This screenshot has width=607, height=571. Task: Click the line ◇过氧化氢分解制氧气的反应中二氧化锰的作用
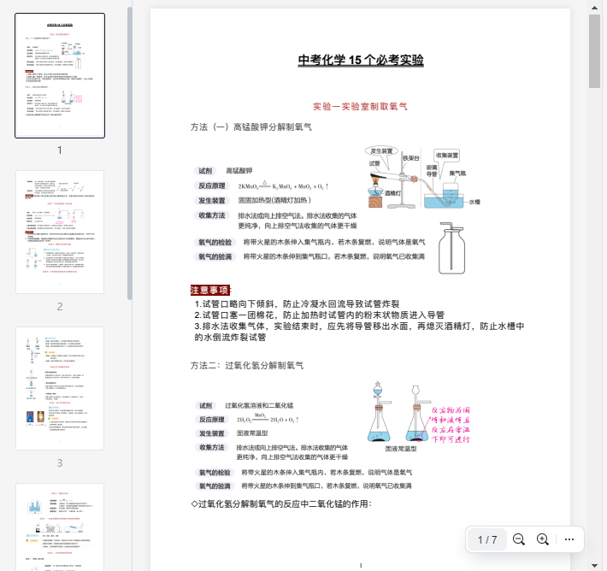pyautogui.click(x=281, y=504)
